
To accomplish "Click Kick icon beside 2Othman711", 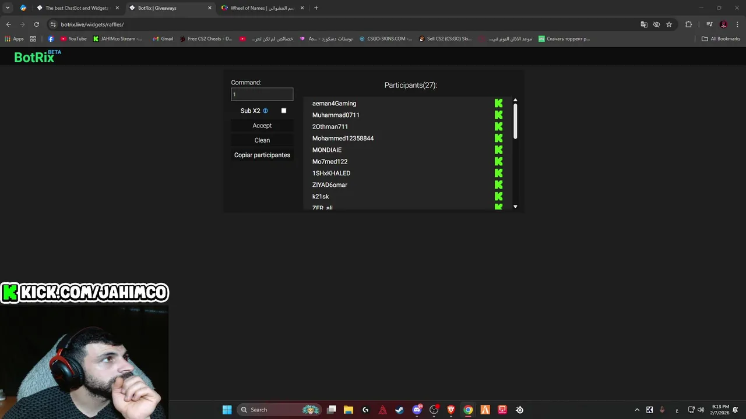I will coord(498,126).
